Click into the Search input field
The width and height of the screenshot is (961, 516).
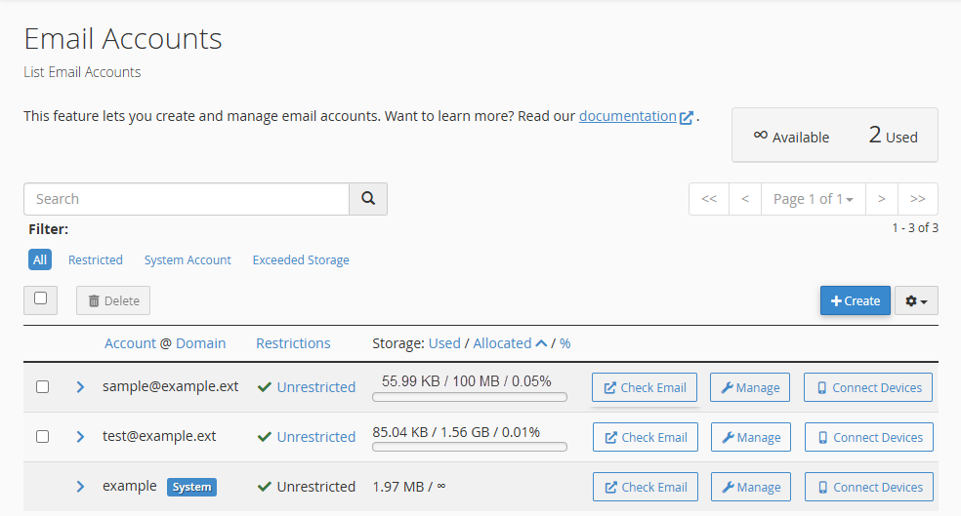pyautogui.click(x=186, y=199)
